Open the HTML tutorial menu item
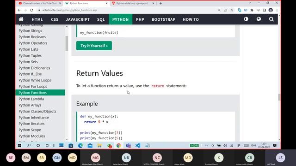Screen dimensions: 296x166 37,19
